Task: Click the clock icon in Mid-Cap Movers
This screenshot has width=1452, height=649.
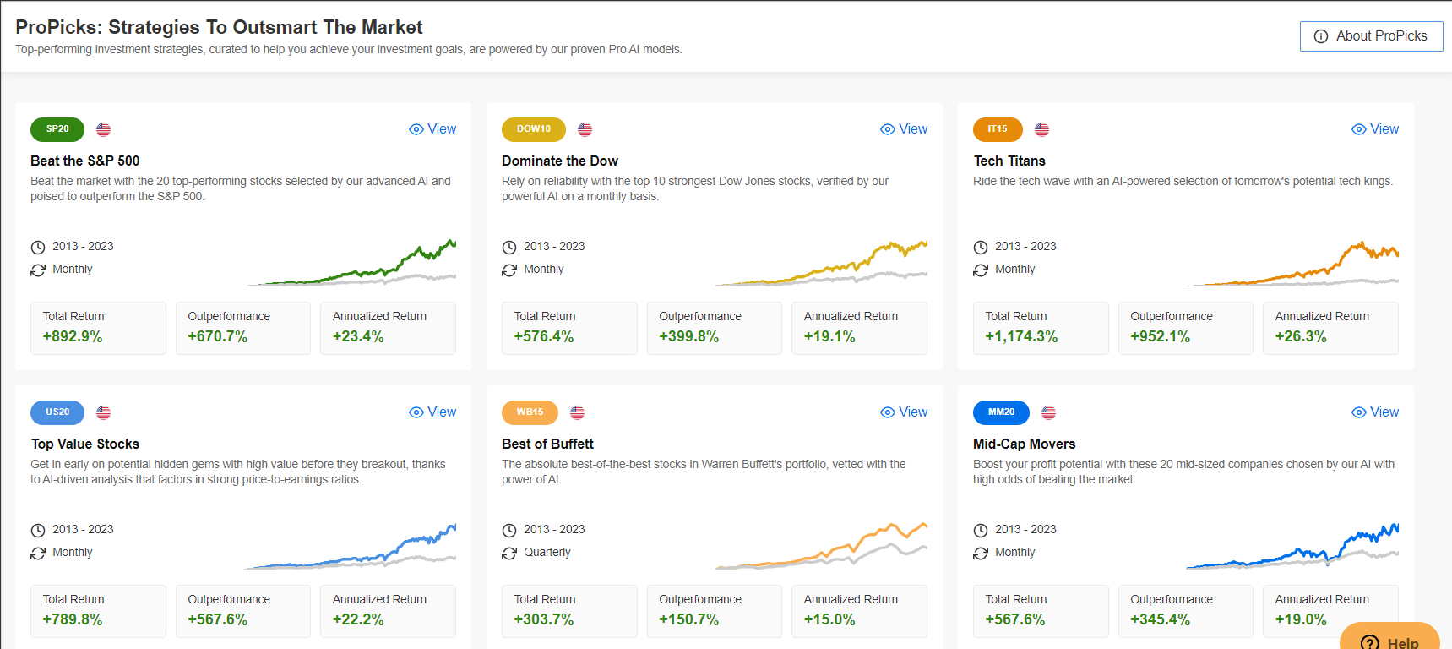Action: click(981, 531)
